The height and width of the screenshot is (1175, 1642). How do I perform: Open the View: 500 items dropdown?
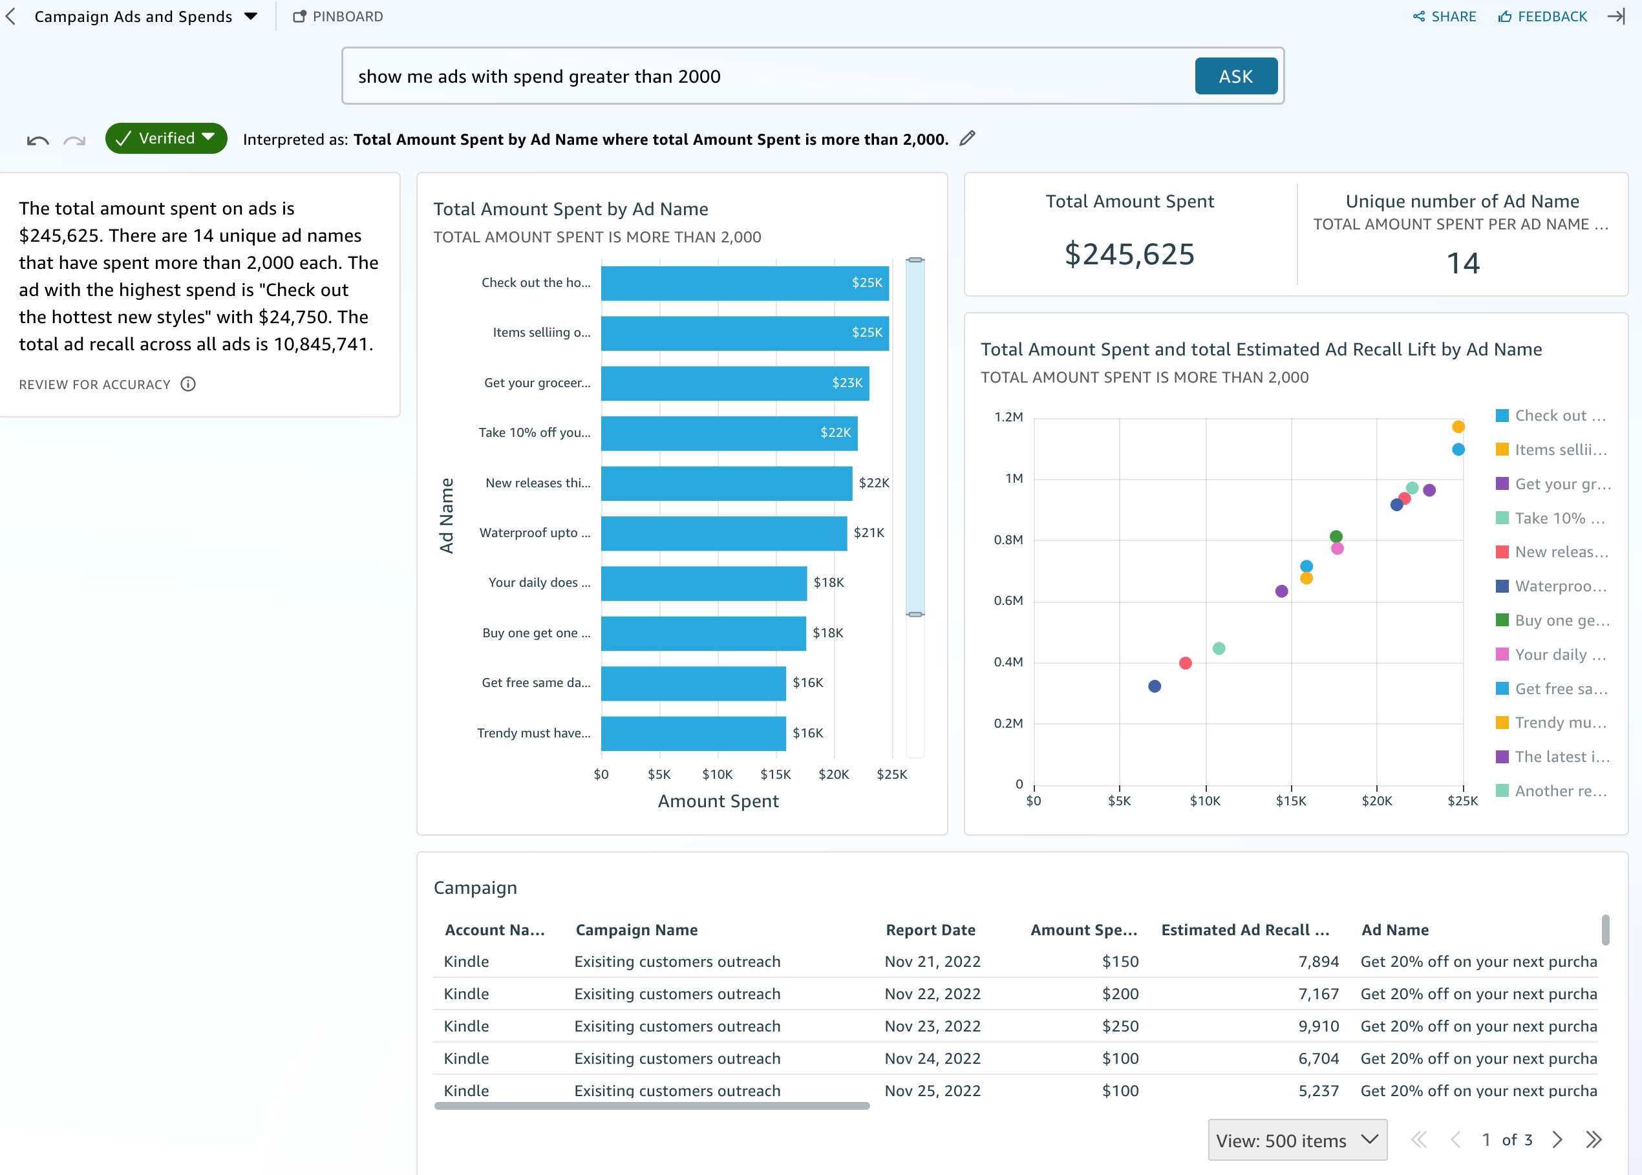1297,1140
